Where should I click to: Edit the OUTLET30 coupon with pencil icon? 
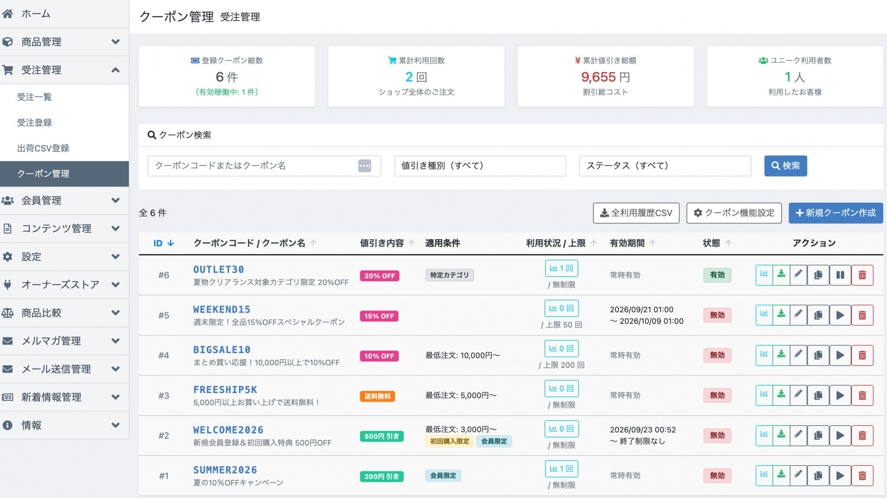pos(798,275)
